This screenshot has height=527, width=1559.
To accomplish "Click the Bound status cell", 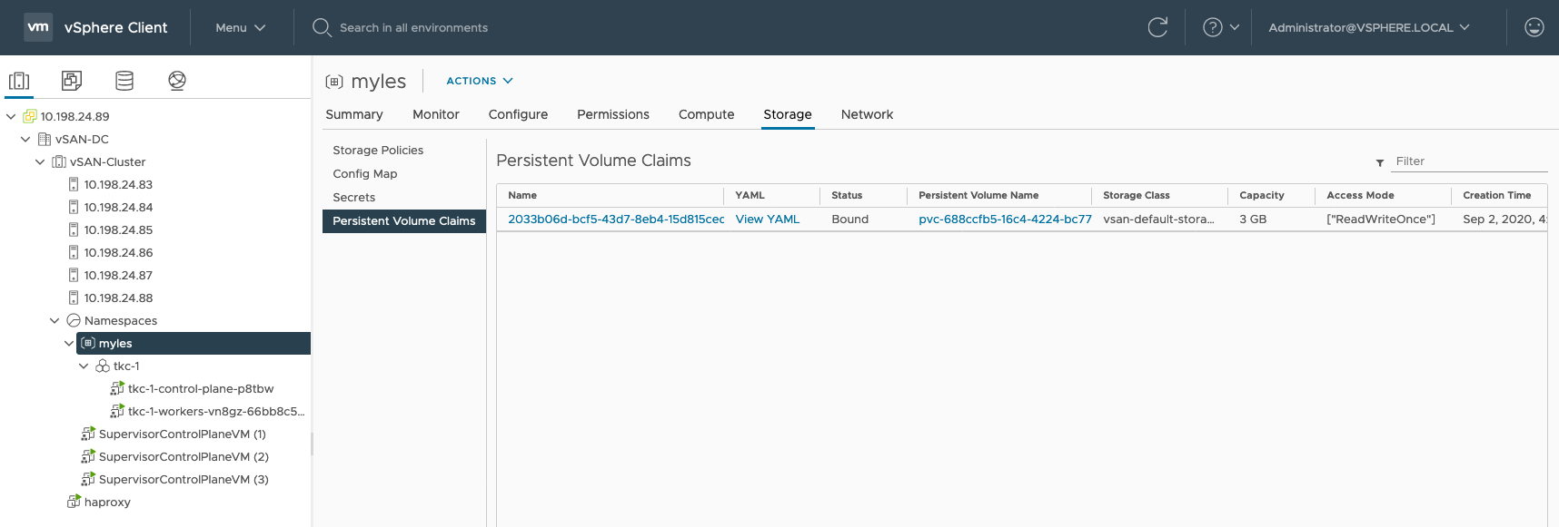I will [850, 220].
